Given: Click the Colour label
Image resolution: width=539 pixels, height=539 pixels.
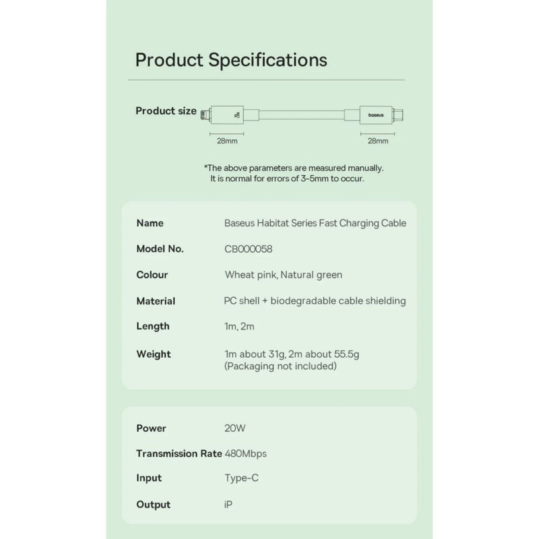Looking at the screenshot, I should 152,275.
